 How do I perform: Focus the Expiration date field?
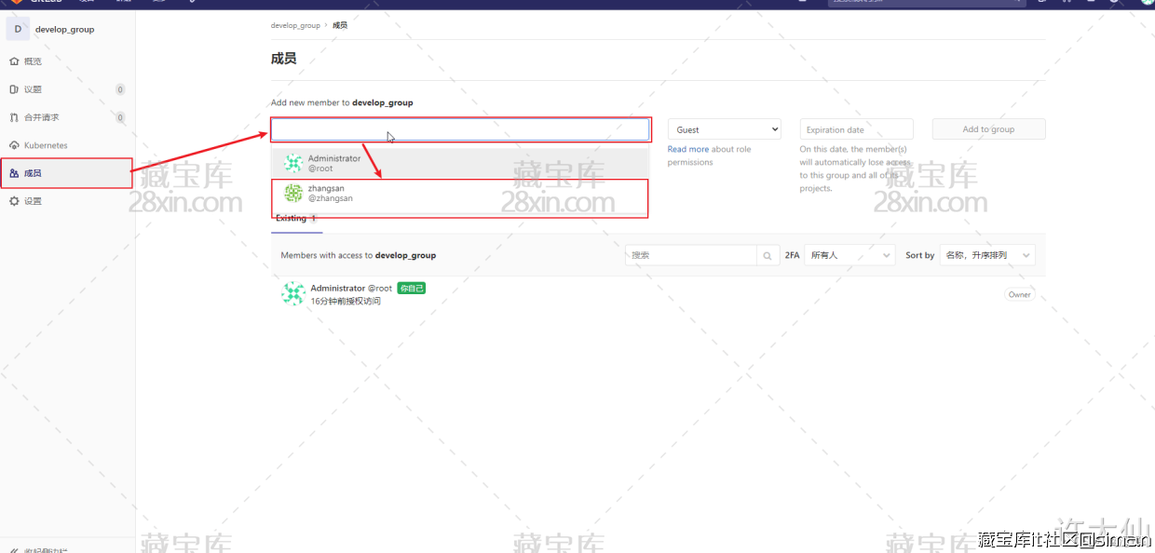point(856,129)
